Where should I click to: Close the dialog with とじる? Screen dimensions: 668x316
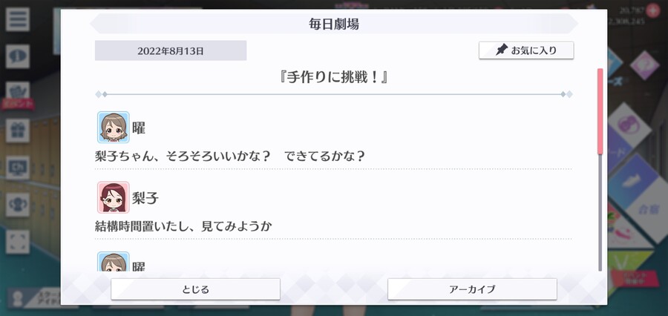(x=195, y=289)
